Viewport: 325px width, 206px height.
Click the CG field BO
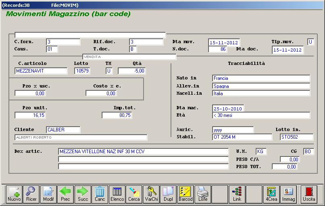pos(308,152)
